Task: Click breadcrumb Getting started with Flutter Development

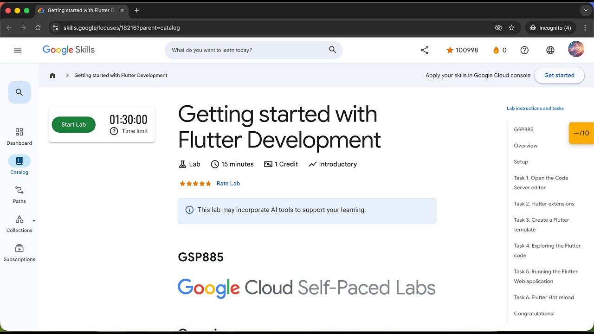Action: tap(121, 75)
